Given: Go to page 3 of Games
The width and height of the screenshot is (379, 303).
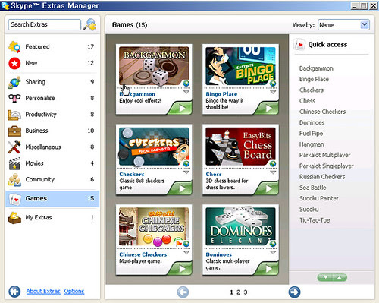Looking at the screenshot, I should 246,292.
